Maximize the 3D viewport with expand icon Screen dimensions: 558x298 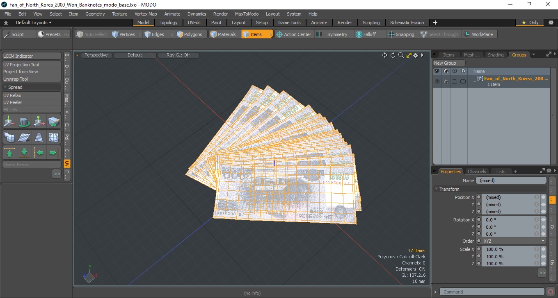tap(409, 55)
